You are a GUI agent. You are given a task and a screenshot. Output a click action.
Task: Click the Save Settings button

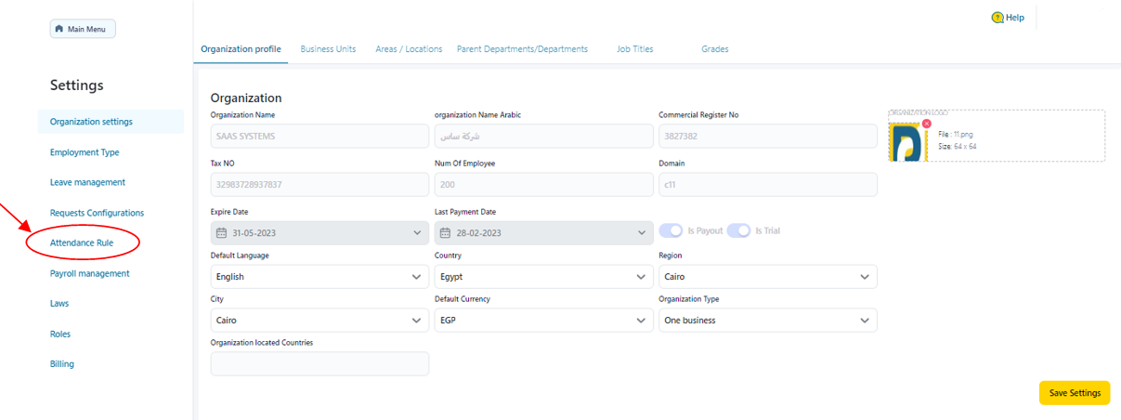1075,393
